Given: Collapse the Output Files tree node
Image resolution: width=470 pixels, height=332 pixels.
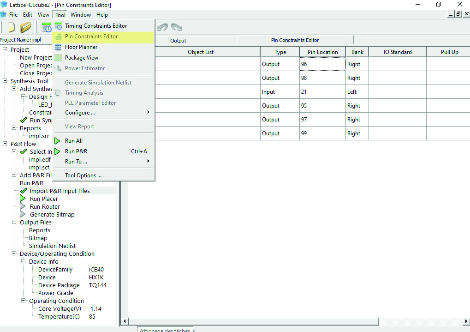Looking at the screenshot, I should coord(14,222).
